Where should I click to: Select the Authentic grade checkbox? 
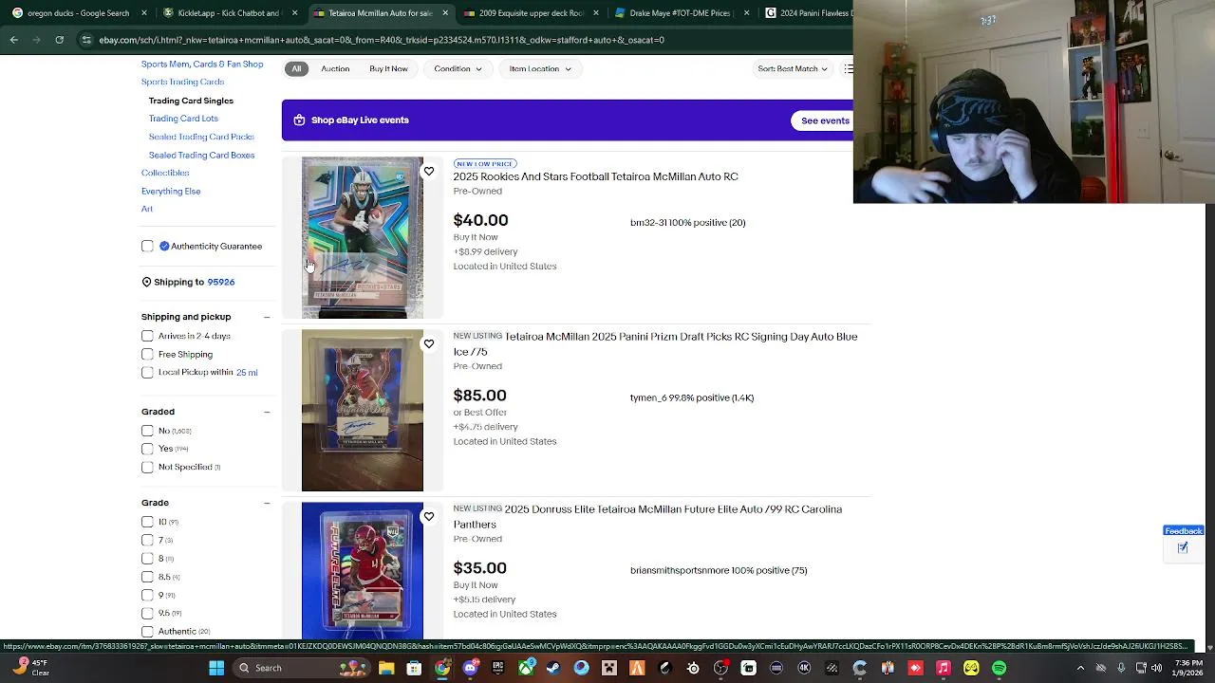click(x=147, y=632)
